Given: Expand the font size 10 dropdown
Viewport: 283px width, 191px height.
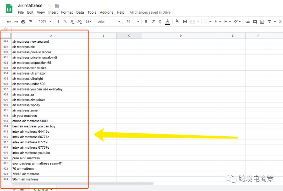Looking at the screenshot, I should tap(133, 22).
